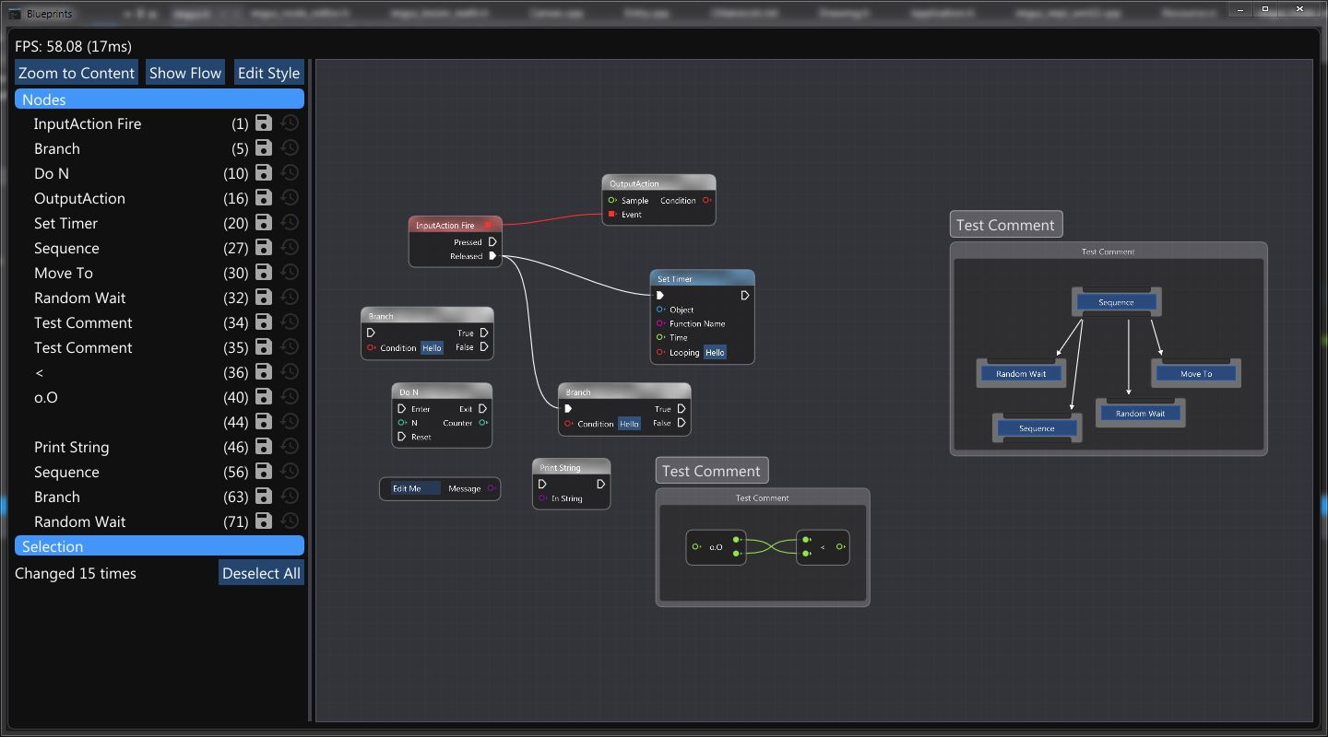Click the Hello field beside Looping on Set Timer
The image size is (1328, 737).
[716, 353]
